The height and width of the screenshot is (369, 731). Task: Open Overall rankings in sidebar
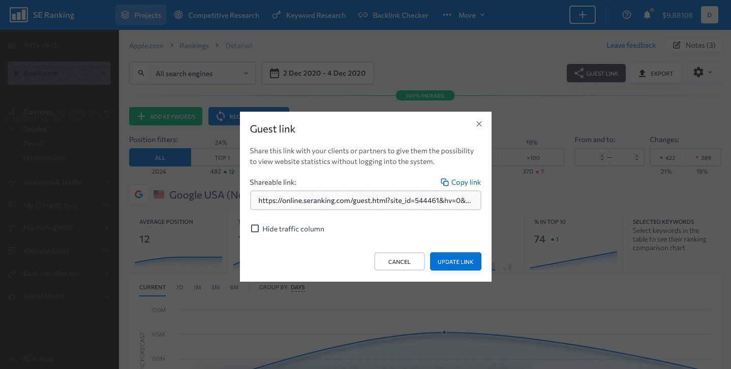(x=33, y=144)
